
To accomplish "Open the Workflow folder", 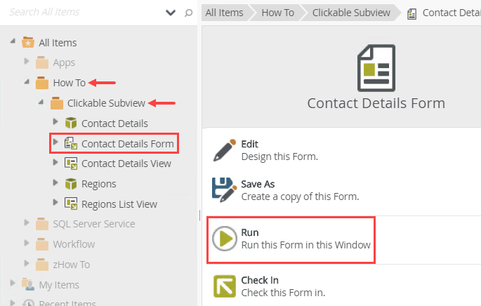I will 74,244.
